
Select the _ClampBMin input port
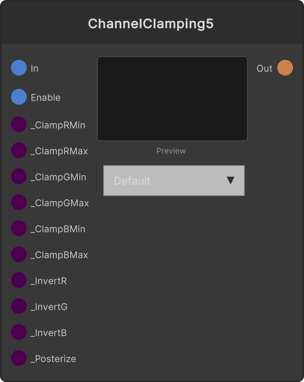19,228
